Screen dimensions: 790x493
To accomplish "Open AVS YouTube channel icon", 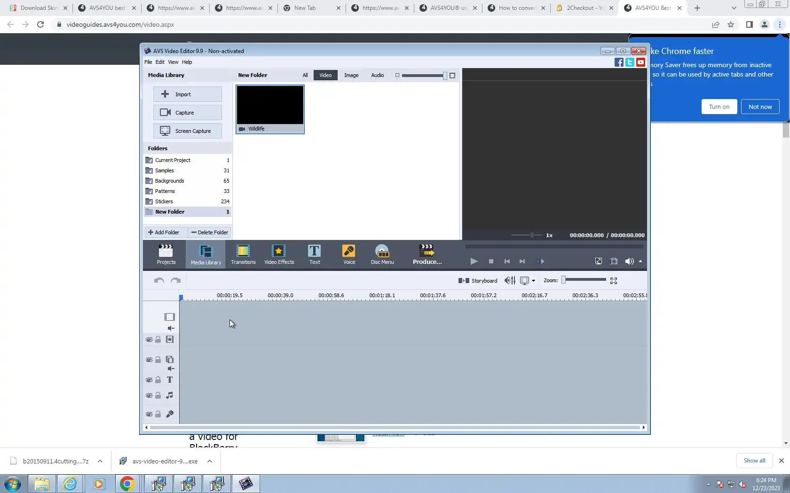I will point(640,62).
